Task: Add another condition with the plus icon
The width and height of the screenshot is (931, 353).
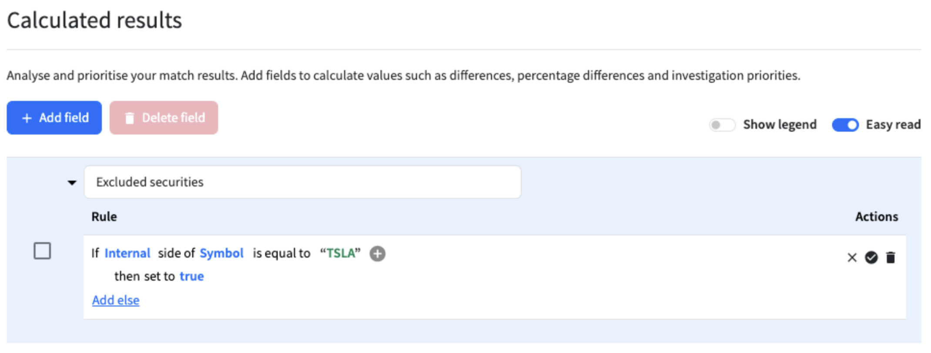Action: click(377, 253)
